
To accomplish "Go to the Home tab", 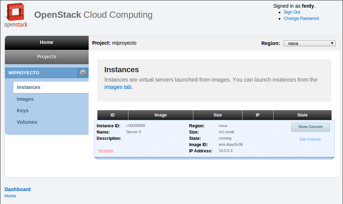I will (x=47, y=43).
